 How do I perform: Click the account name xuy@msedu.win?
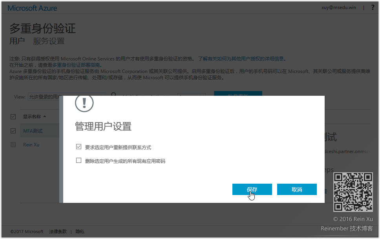[x=338, y=7]
